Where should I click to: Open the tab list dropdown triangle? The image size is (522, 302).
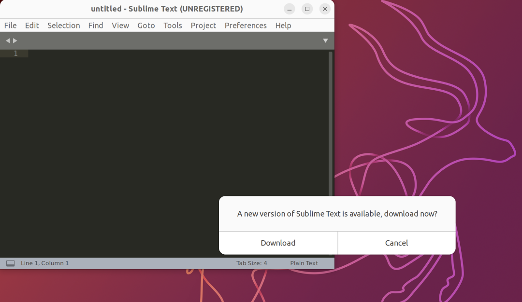(326, 41)
